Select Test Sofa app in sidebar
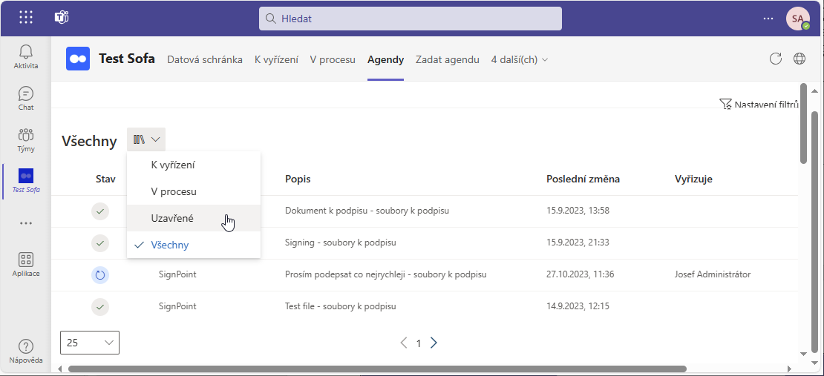 [26, 181]
